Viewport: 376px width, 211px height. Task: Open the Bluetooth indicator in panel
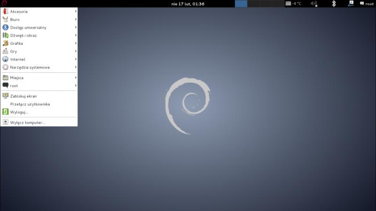334,4
